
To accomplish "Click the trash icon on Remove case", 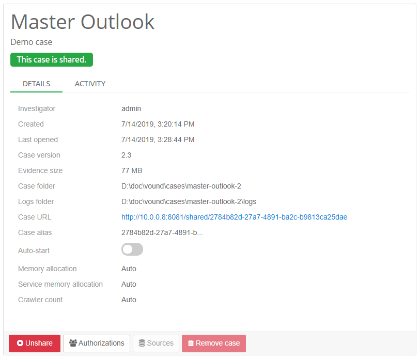I will (x=191, y=344).
